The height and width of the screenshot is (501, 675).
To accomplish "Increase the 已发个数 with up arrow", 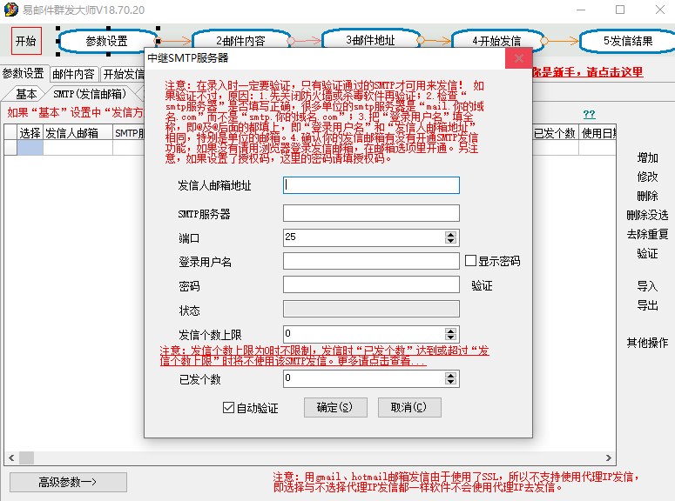I will click(450, 376).
